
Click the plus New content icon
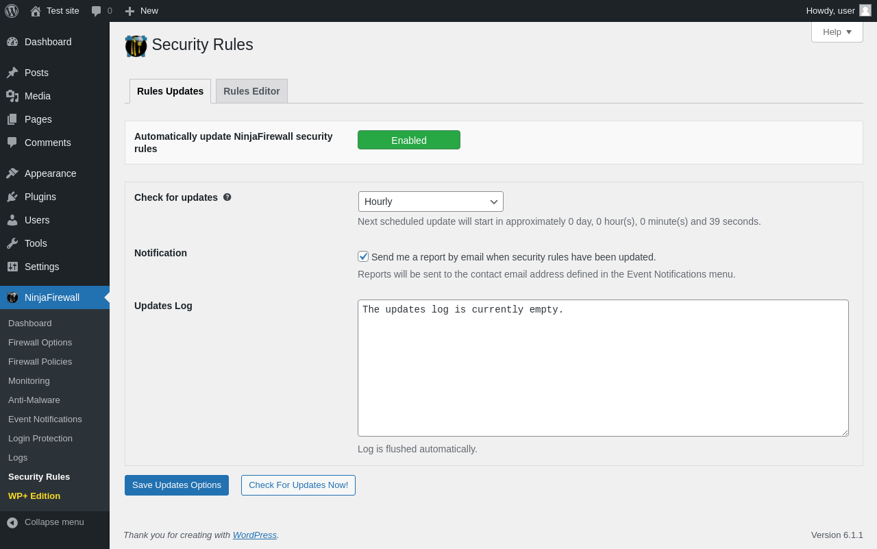(129, 11)
